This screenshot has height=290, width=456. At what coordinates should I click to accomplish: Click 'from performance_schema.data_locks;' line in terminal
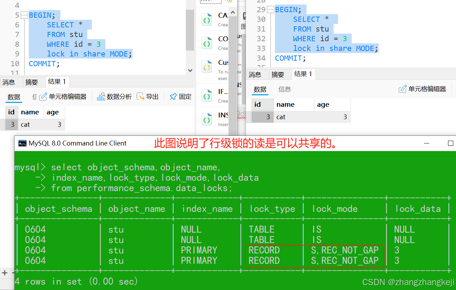[x=141, y=188]
